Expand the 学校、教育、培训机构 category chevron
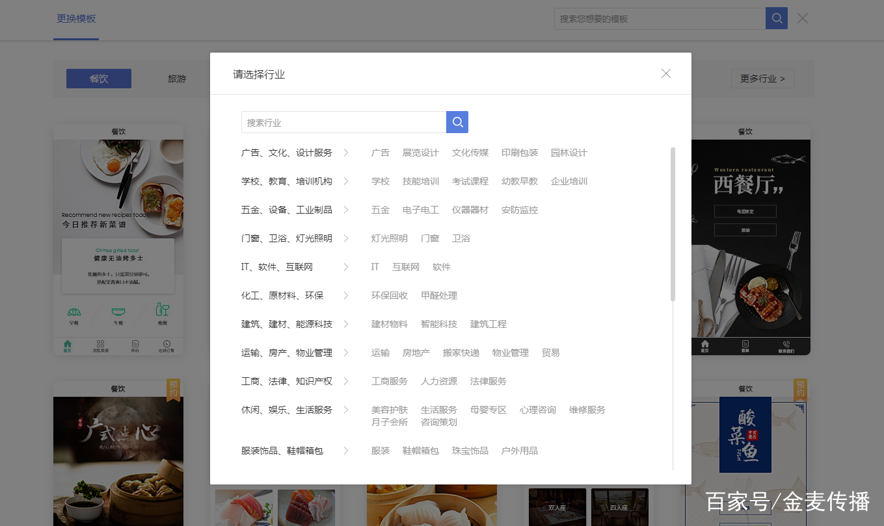 345,181
